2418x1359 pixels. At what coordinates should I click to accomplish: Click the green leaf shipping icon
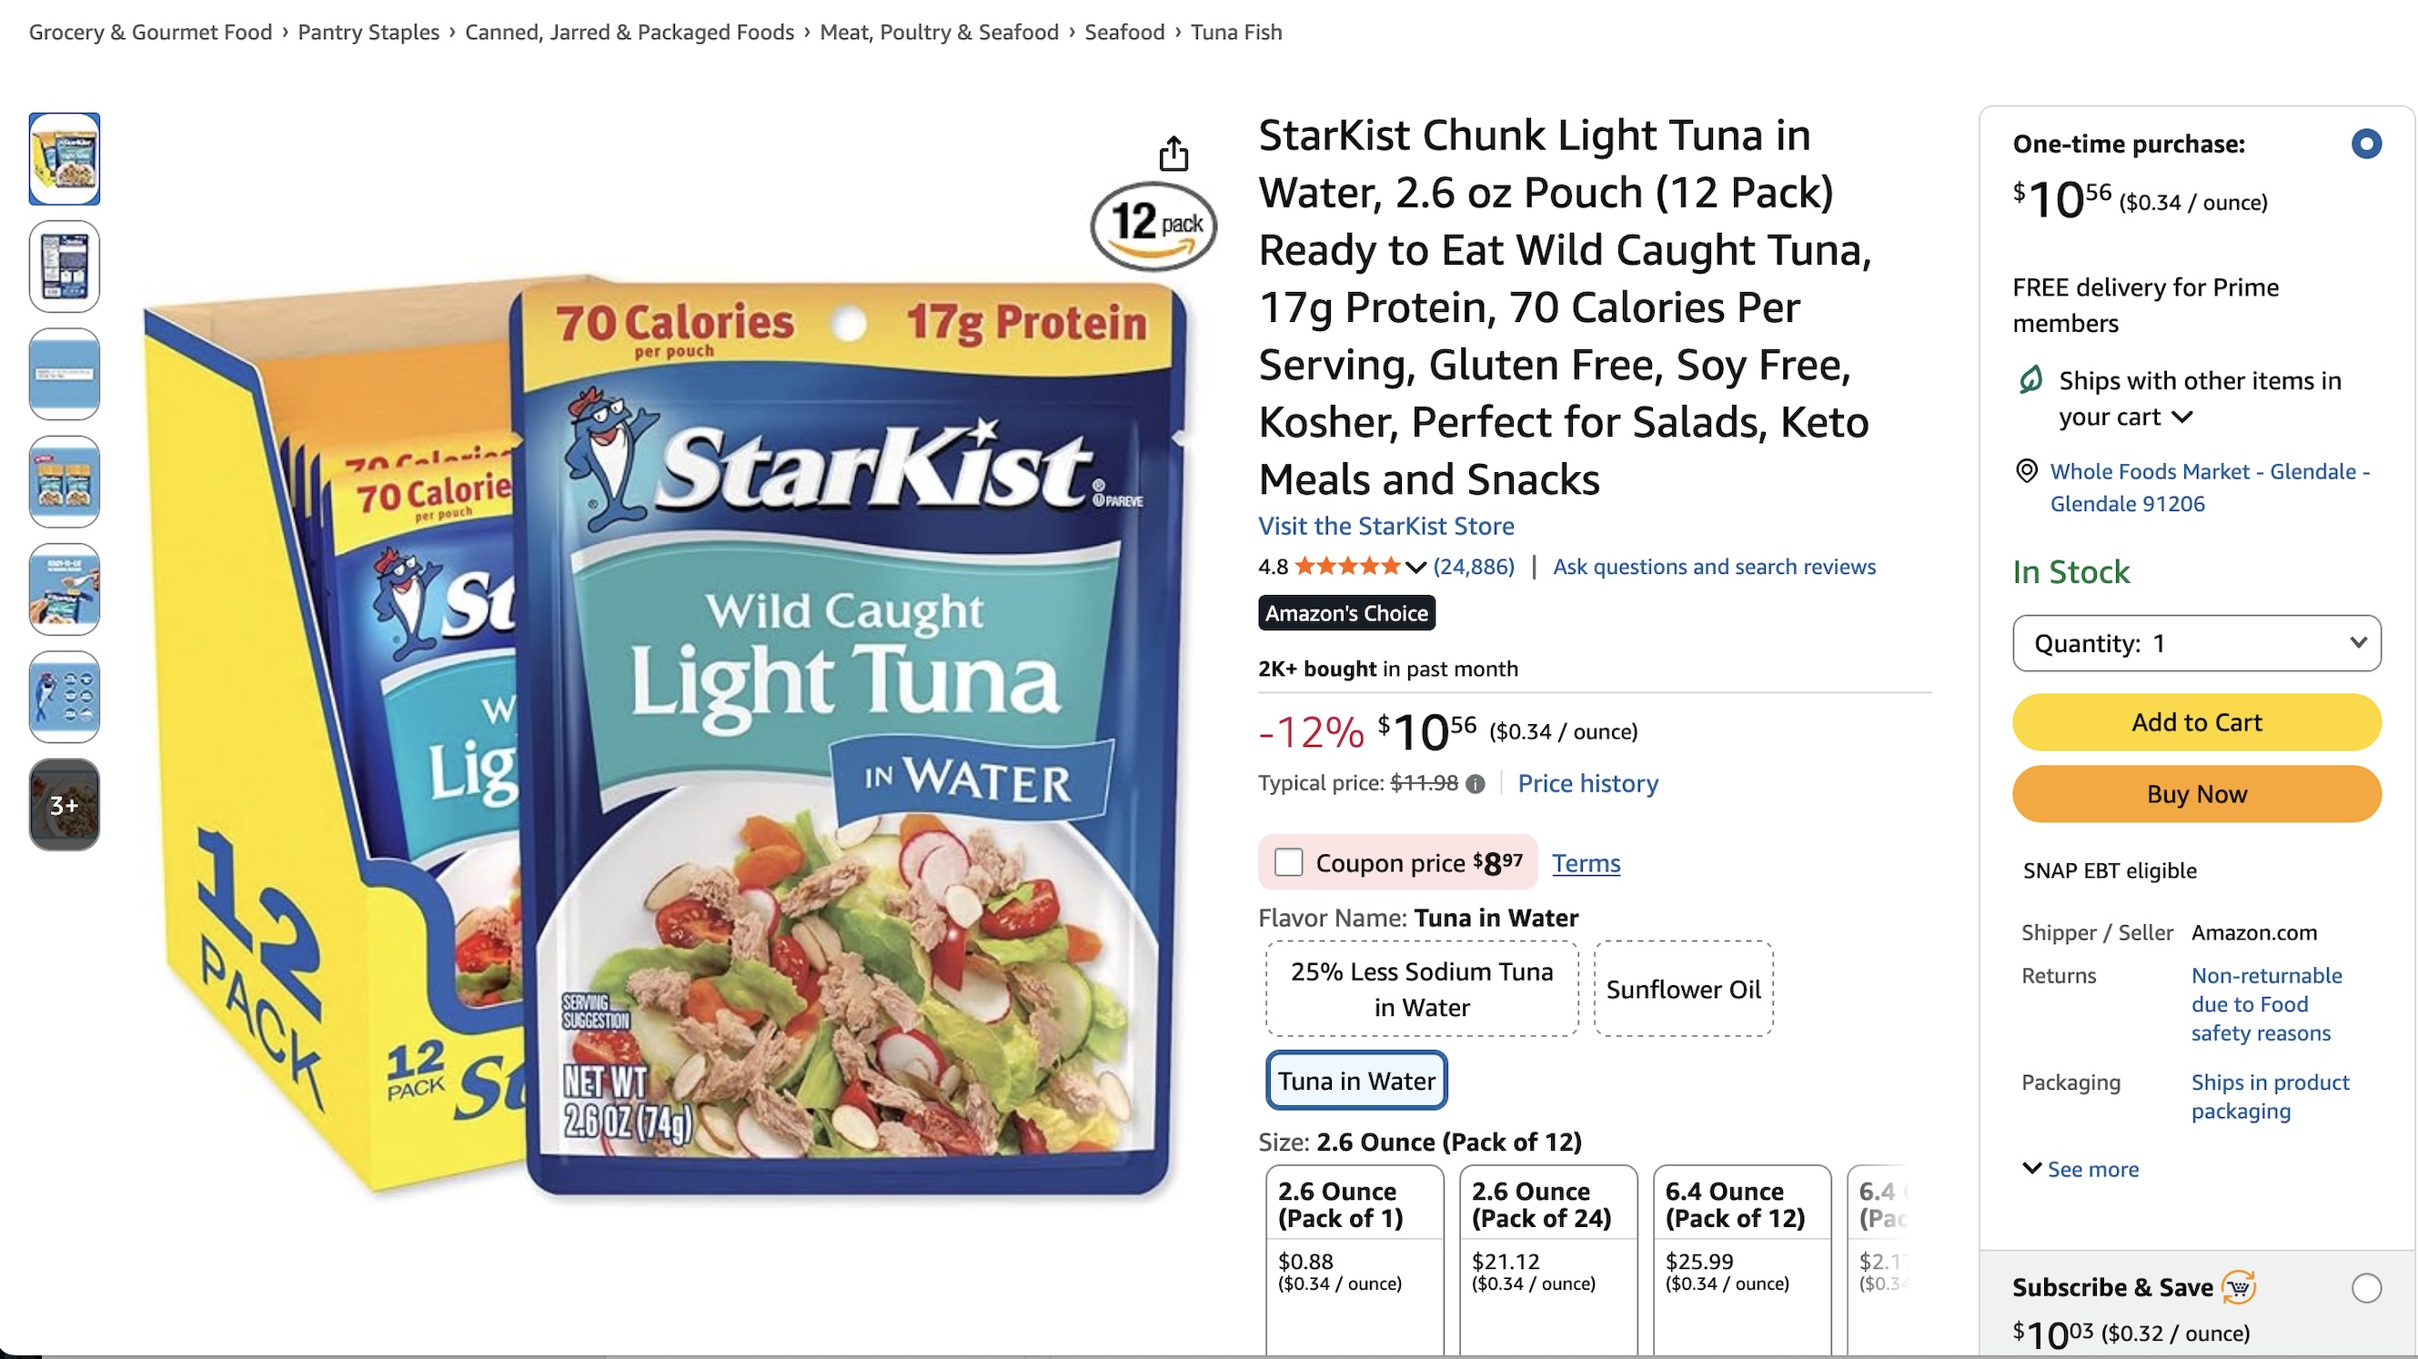coord(2030,380)
